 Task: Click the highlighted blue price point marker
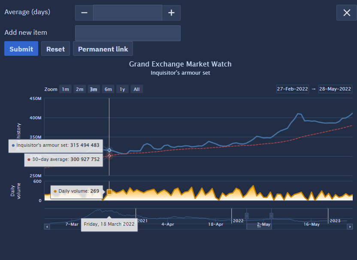[x=109, y=150]
